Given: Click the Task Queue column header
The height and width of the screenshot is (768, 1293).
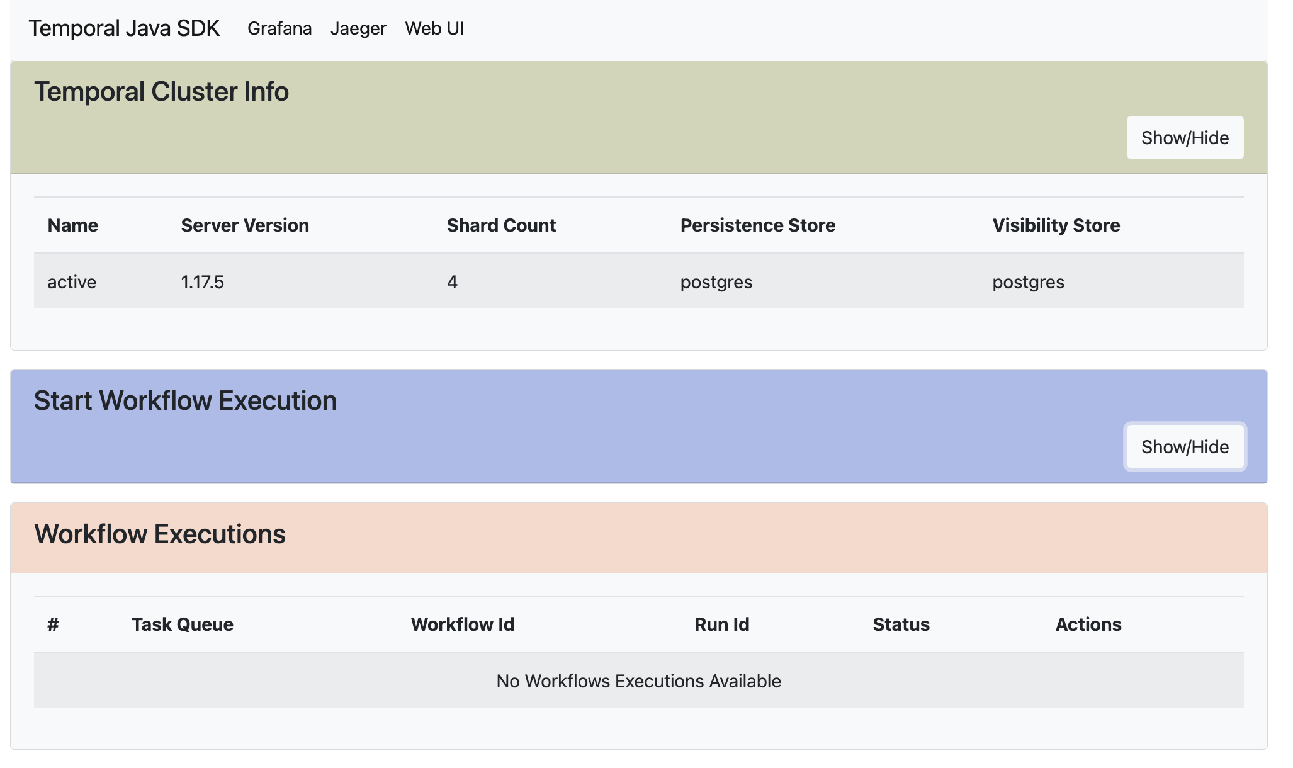Looking at the screenshot, I should [x=183, y=624].
